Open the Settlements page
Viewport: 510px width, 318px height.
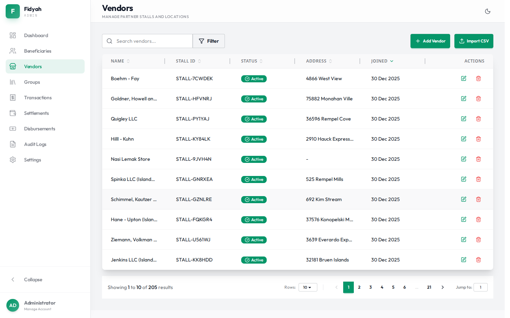point(36,113)
